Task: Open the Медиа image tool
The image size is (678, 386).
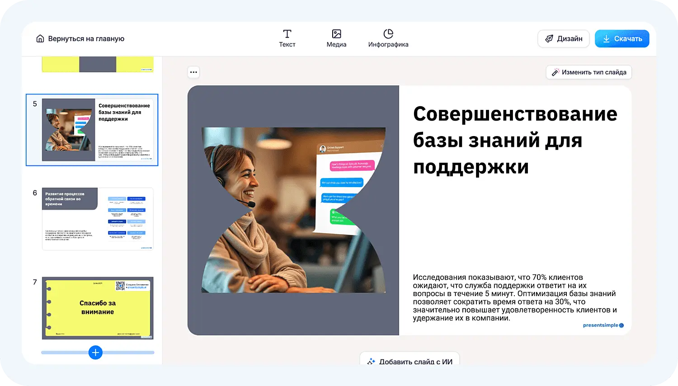Action: (336, 34)
